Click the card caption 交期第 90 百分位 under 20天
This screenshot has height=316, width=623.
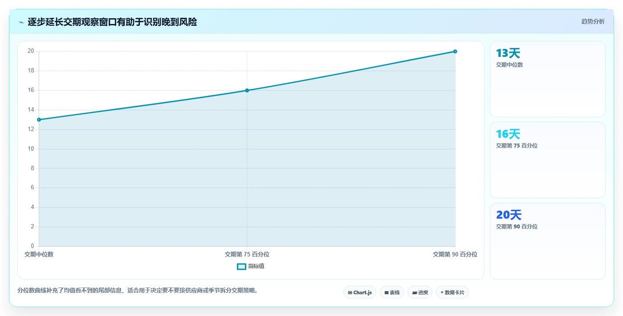[517, 227]
